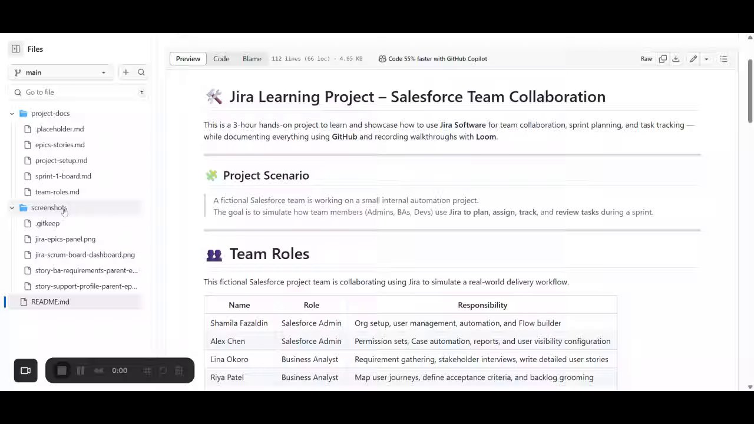Click file icon next to jira-epics-panel.png

point(28,239)
